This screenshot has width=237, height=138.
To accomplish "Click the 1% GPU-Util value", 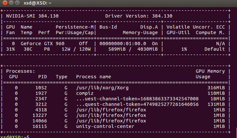I will tap(184, 49).
